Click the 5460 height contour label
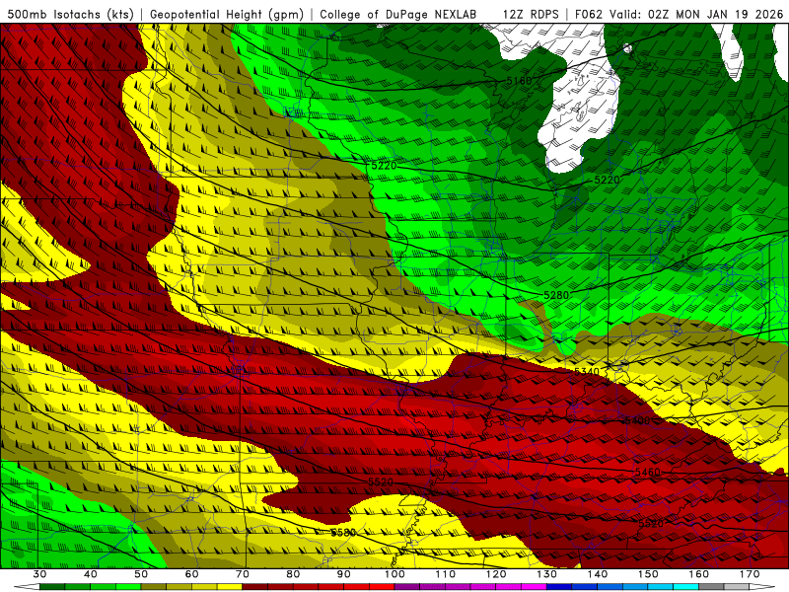The image size is (789, 592). pos(647,473)
